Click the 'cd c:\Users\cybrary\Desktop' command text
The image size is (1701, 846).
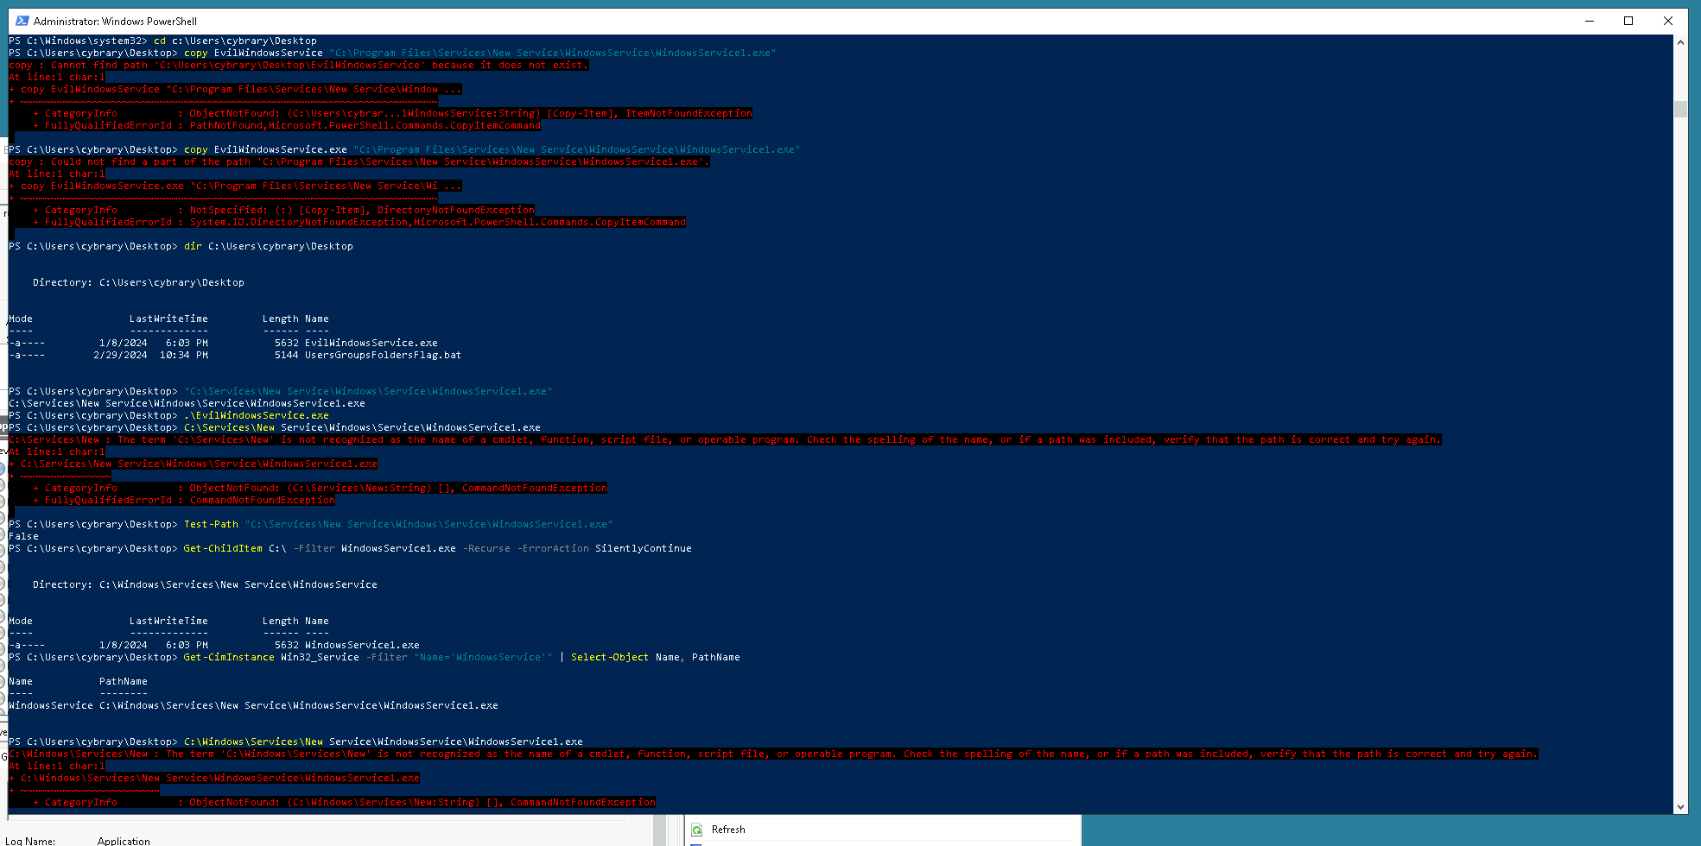pos(236,41)
